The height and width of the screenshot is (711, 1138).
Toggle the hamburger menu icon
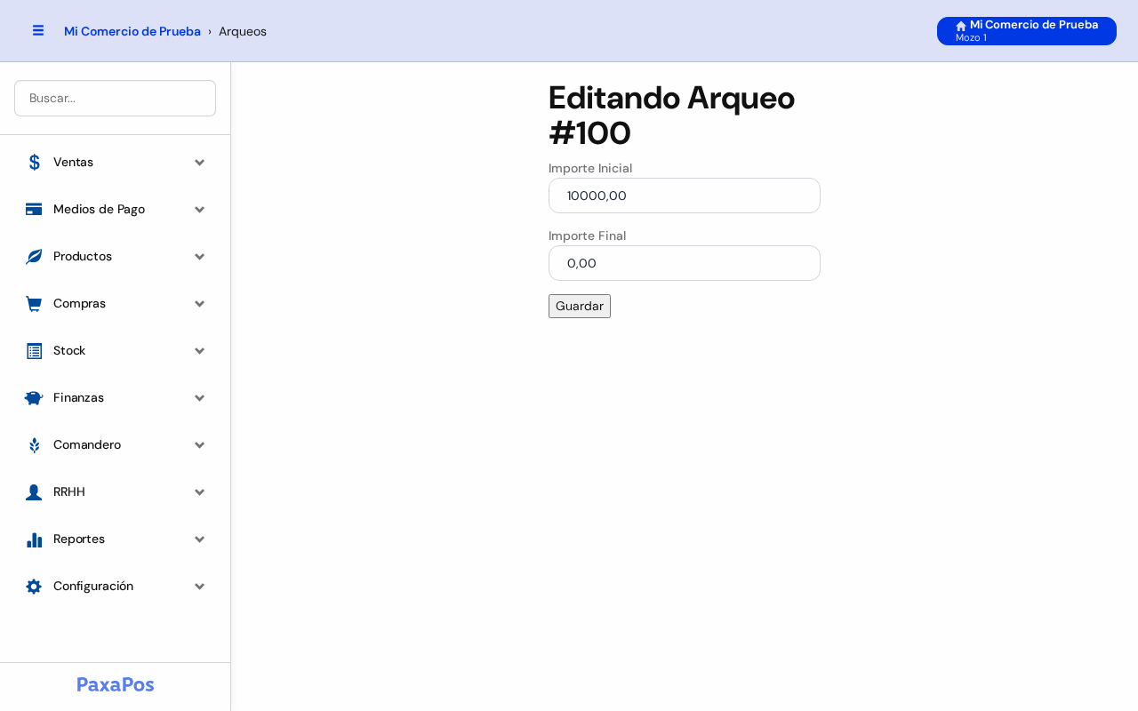pos(38,30)
